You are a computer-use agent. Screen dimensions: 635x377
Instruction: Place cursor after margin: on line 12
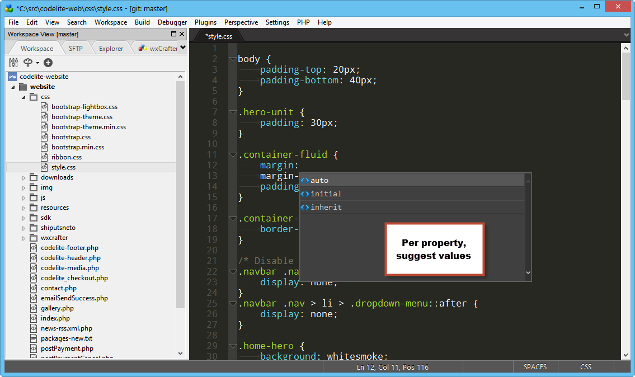pyautogui.click(x=299, y=165)
